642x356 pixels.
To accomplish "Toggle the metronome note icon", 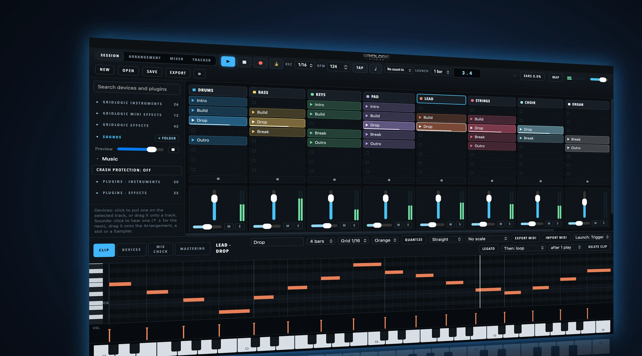I will (x=376, y=68).
